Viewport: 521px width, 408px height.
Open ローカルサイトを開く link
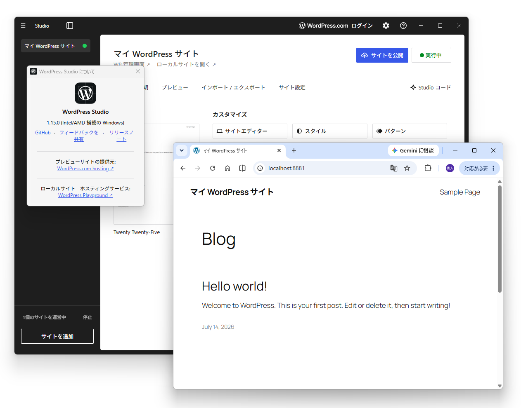tap(186, 64)
